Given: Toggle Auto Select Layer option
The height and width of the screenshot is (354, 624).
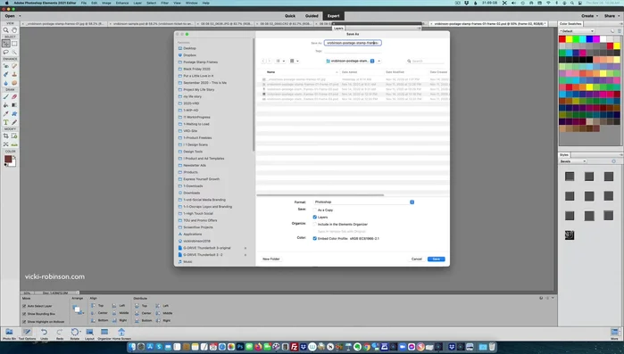Looking at the screenshot, I should pyautogui.click(x=24, y=307).
